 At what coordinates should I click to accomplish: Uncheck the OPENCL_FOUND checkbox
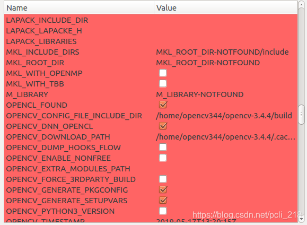click(163, 105)
